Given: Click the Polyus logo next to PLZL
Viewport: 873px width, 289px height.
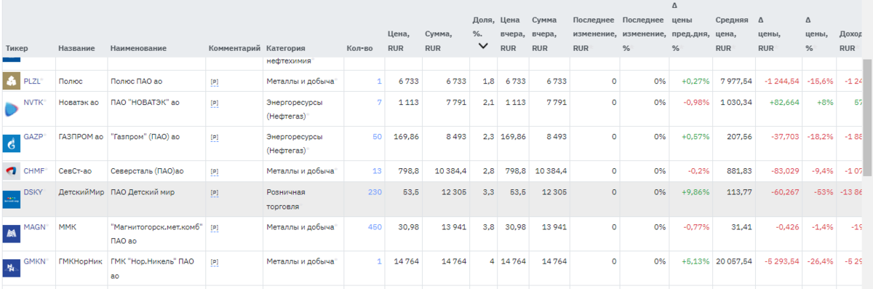Looking at the screenshot, I should (x=12, y=81).
